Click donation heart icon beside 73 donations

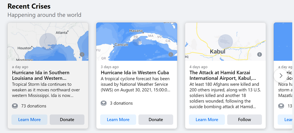pyautogui.click(x=15, y=106)
